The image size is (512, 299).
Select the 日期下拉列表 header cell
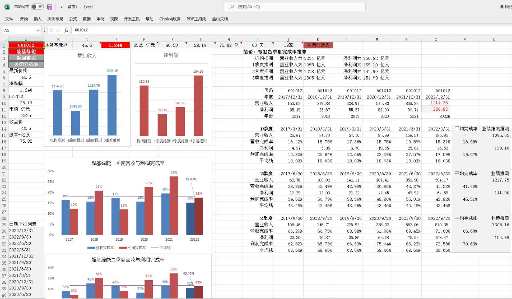tap(26, 224)
